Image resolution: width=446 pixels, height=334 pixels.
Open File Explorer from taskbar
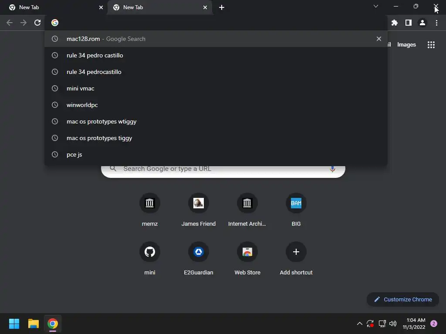33,324
